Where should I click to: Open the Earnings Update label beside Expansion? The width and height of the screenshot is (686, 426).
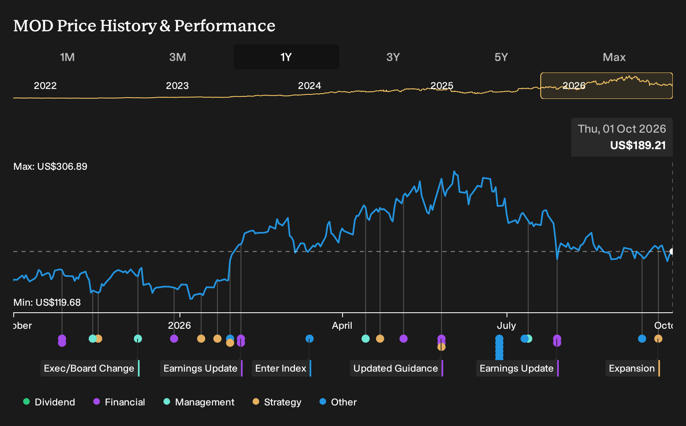(518, 368)
